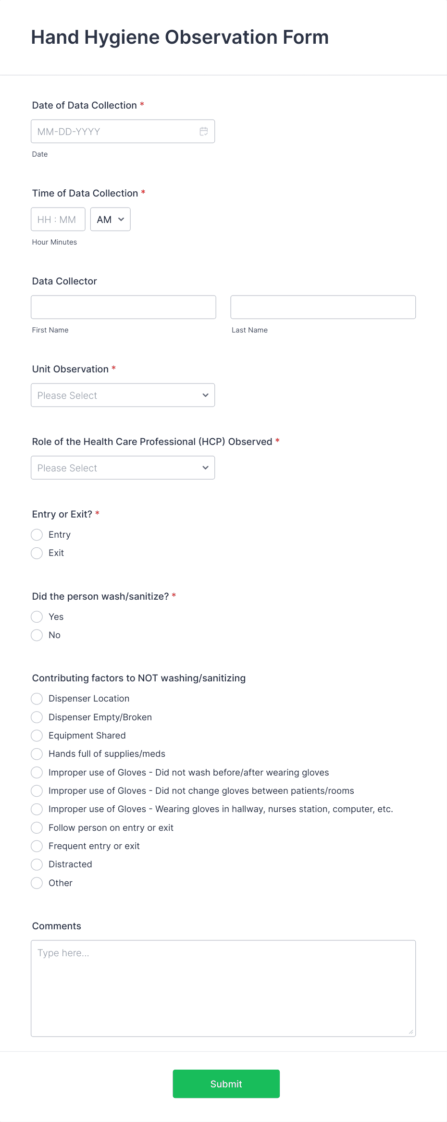Select the Entry radio button
This screenshot has height=1122, width=447.
coord(37,534)
